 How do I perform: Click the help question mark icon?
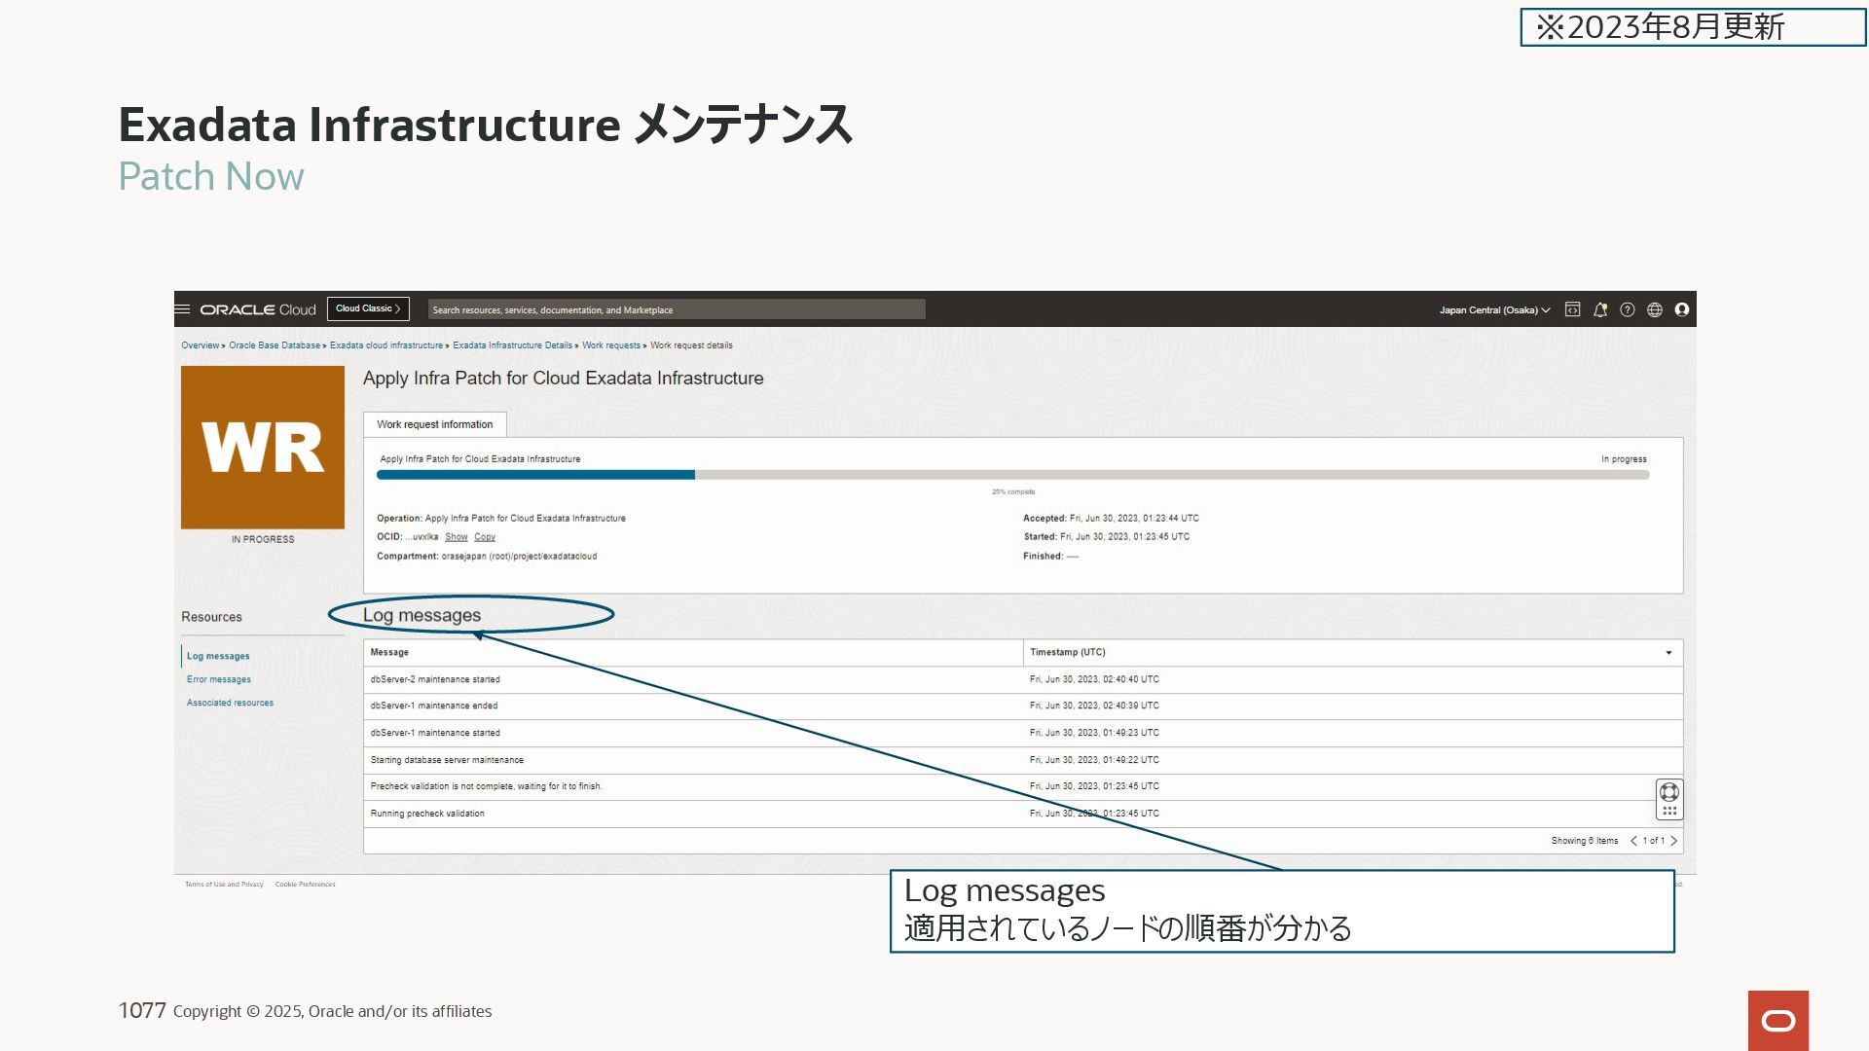pos(1627,309)
